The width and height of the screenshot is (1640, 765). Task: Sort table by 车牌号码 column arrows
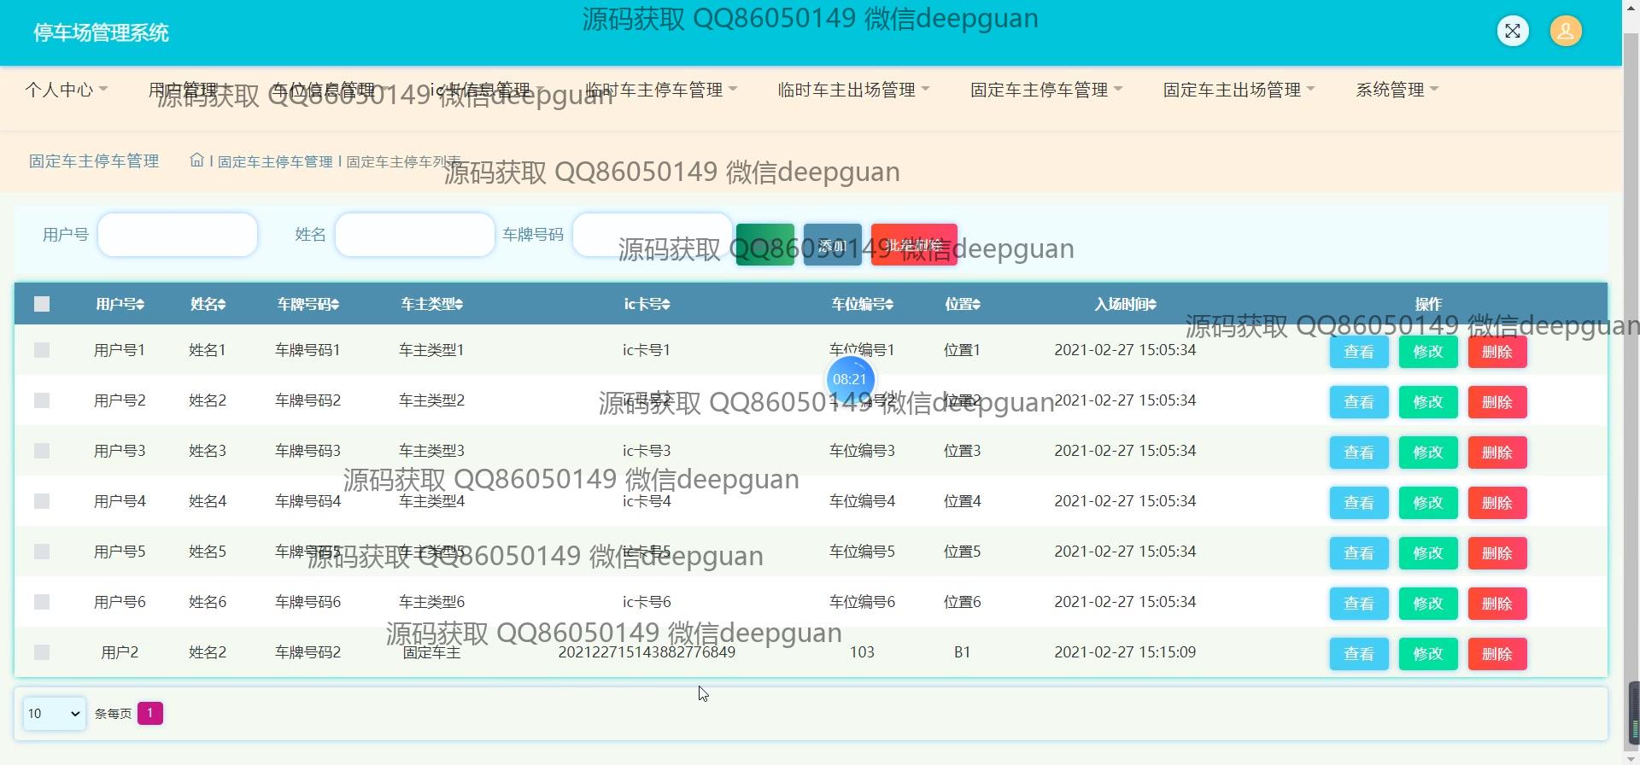coord(336,305)
